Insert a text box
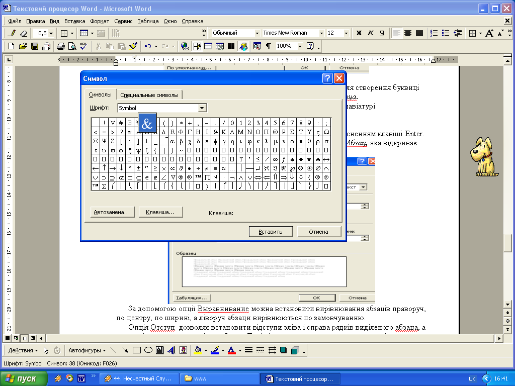Image resolution: width=515 pixels, height=386 pixels. pyautogui.click(x=160, y=350)
